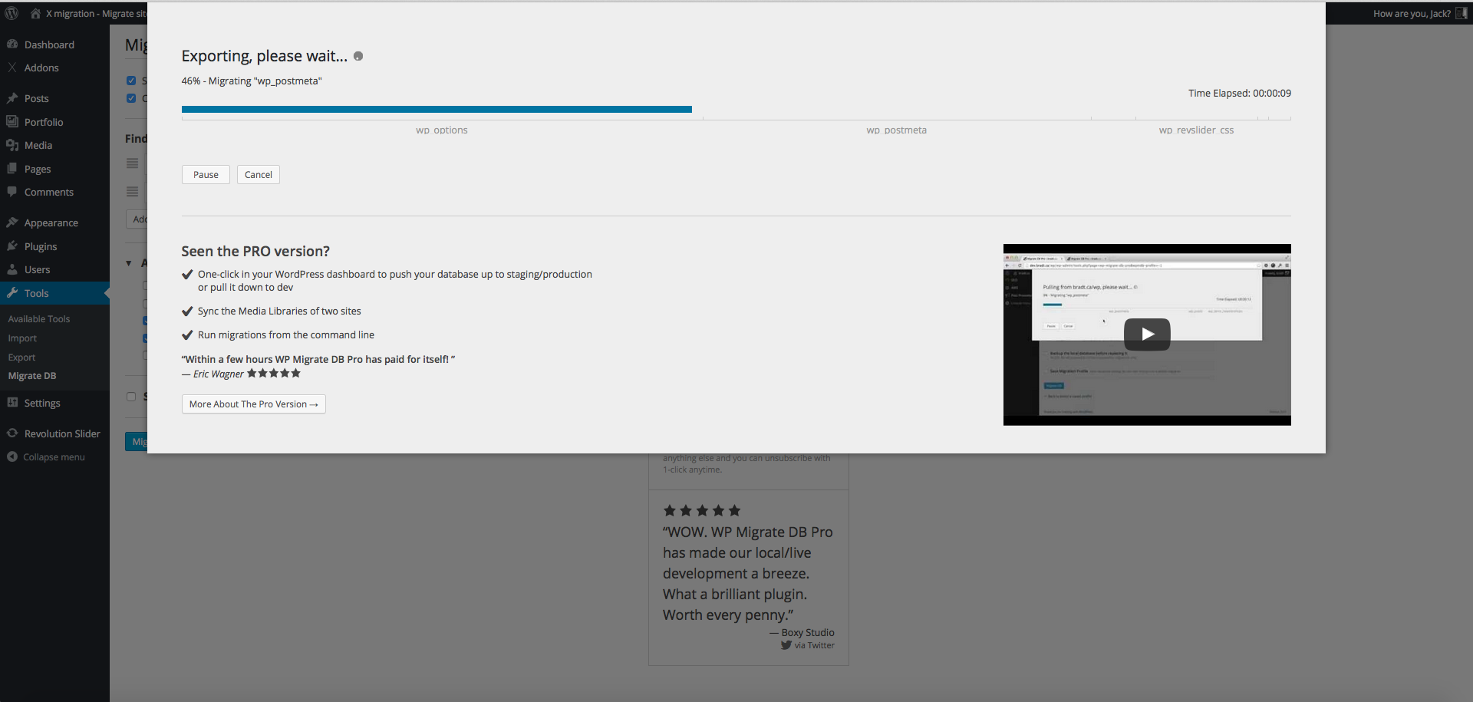This screenshot has width=1473, height=702.
Task: Click Collapse menu link
Action: tap(54, 456)
